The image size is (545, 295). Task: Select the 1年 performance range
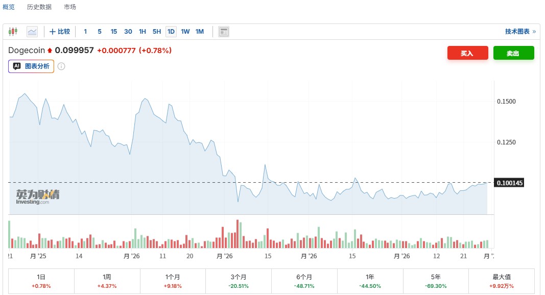[x=370, y=281]
